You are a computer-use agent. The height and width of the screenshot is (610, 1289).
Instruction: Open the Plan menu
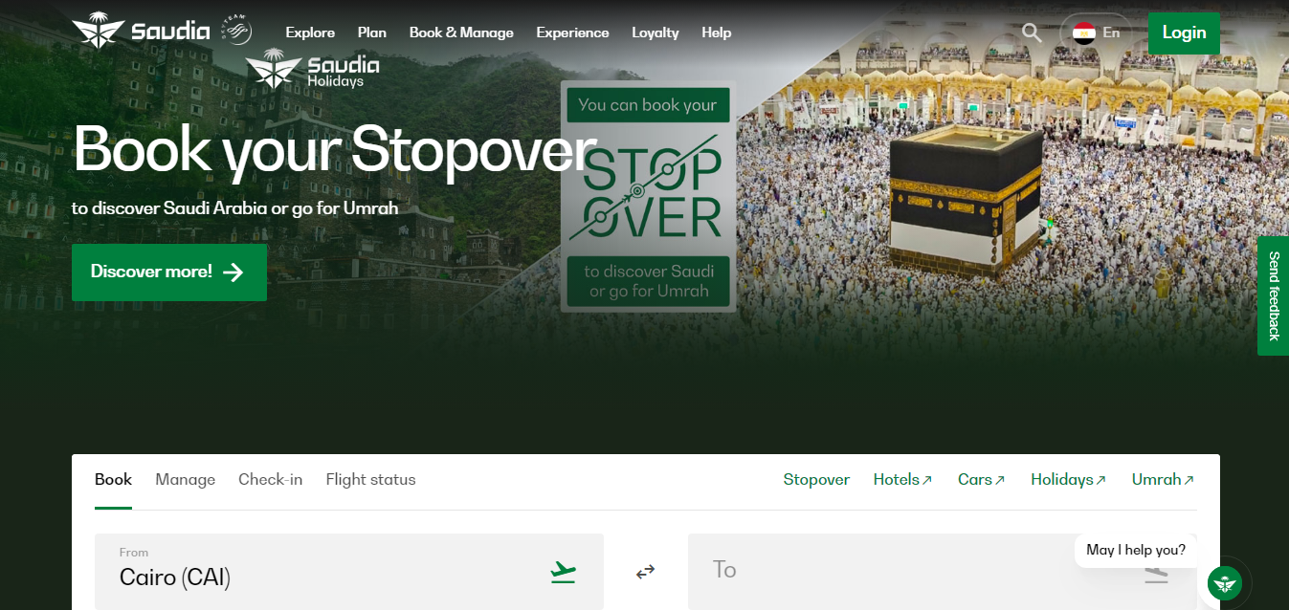[x=372, y=33]
